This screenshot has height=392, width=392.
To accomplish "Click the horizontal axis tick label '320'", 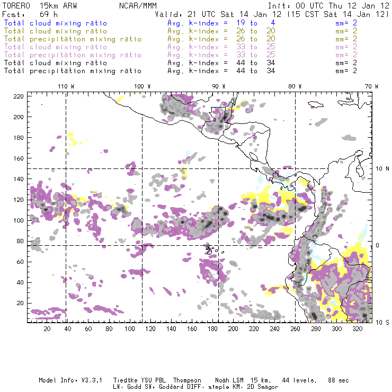I will 357,329.
